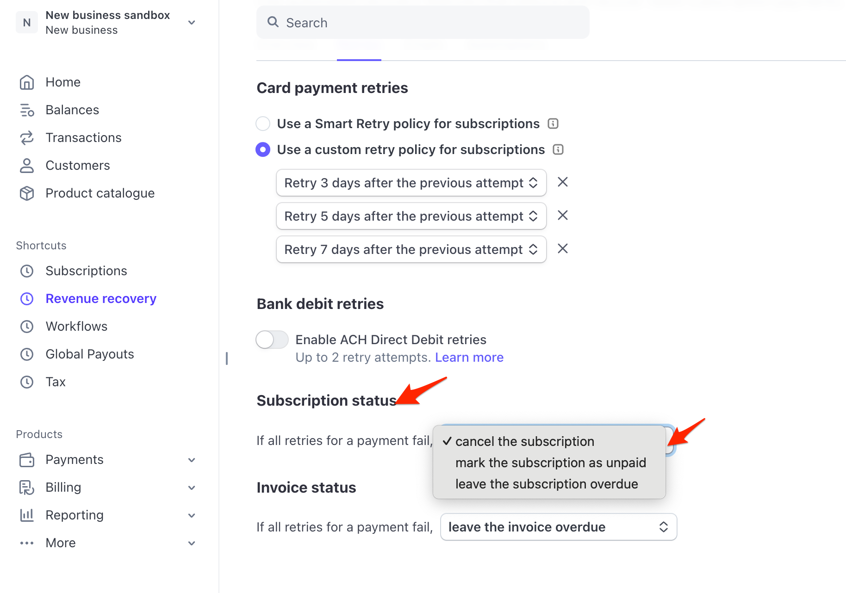Open the invoice status dropdown
The height and width of the screenshot is (593, 846).
[x=558, y=527]
